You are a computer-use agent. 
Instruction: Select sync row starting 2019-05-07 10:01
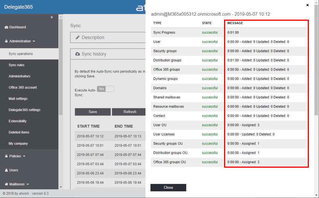(x=110, y=146)
